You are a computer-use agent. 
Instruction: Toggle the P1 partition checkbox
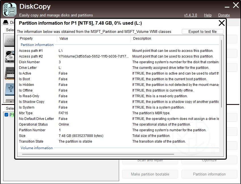(x=6, y=115)
